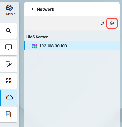Viewport: 122px width, 127px height.
Task: Open the Apps grid section
Action: (x=9, y=81)
